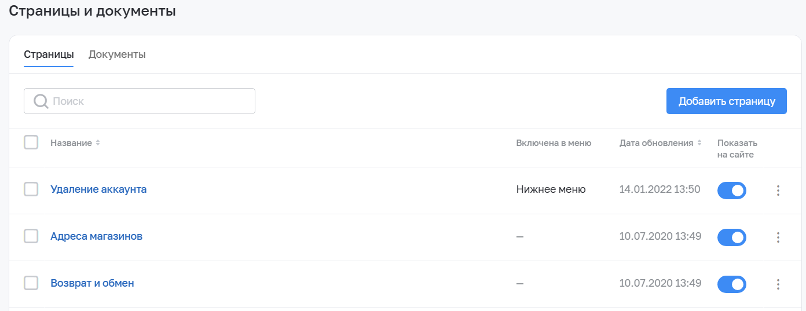The image size is (806, 311).
Task: Select the Удаление аккаунта row checkbox
Action: pyautogui.click(x=31, y=189)
